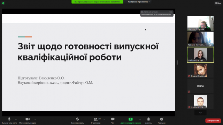Select Natalia Kovalen... video thumbnail
Image resolution: width=223 pixels, height=125 pixels.
(x=200, y=39)
